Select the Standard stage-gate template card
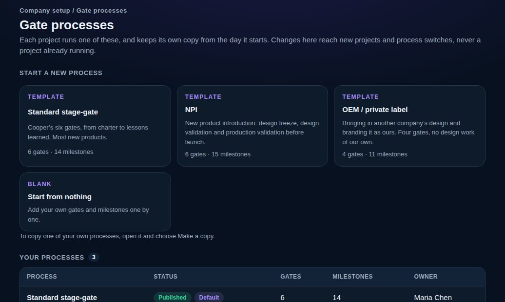This screenshot has height=302, width=505. click(x=95, y=126)
